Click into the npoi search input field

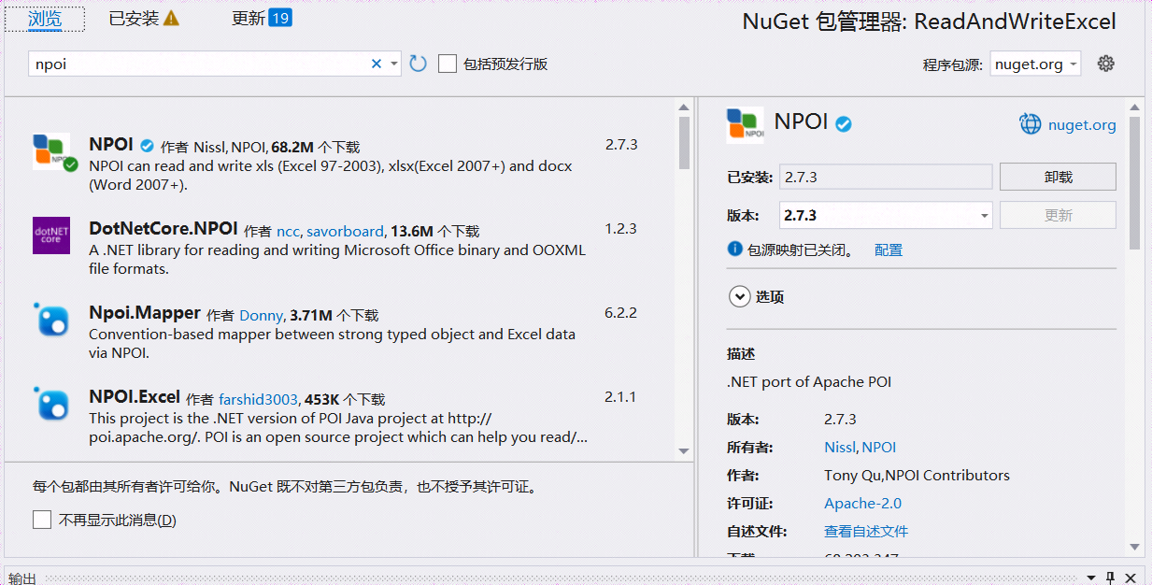[199, 64]
